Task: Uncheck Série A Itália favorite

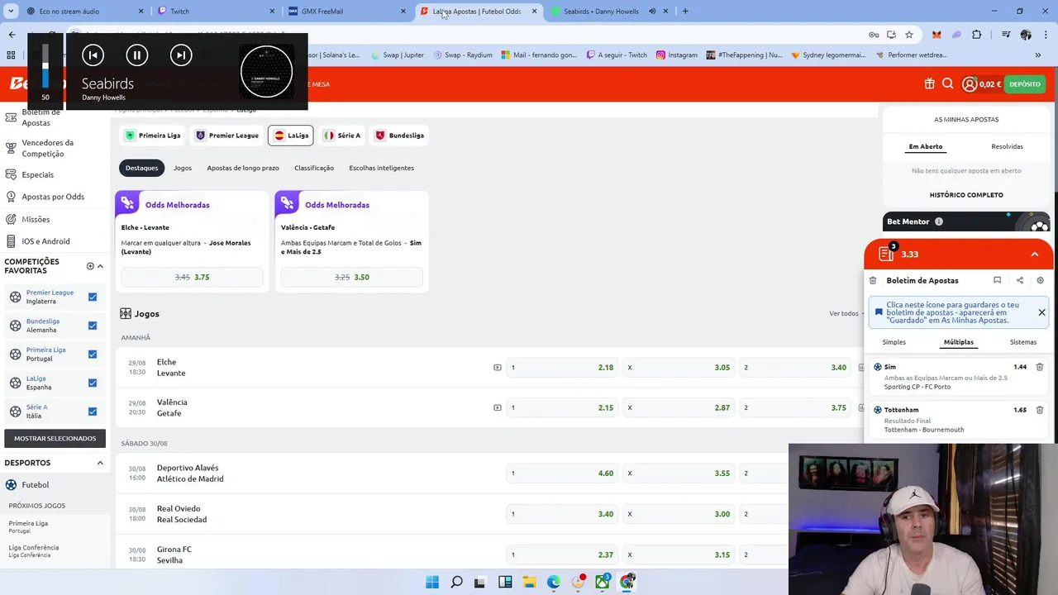Action: [93, 412]
